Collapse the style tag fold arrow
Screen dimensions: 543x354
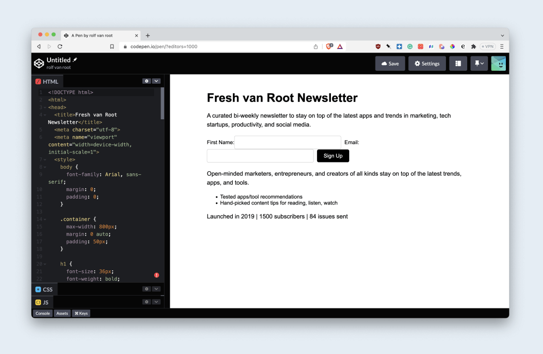point(45,160)
